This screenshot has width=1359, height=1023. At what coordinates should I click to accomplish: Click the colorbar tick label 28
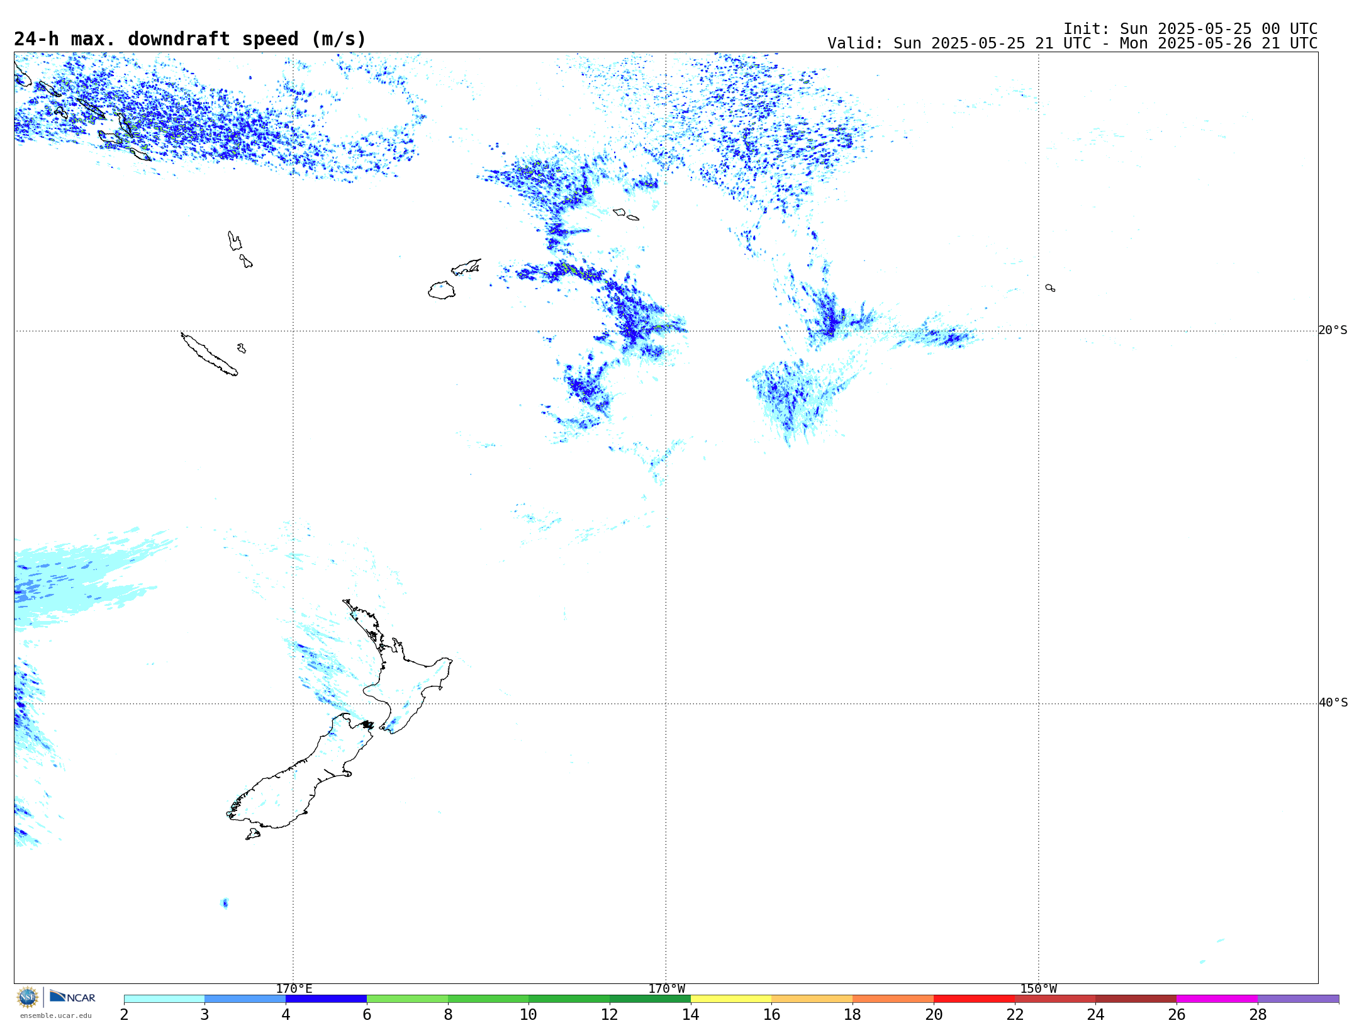[x=1258, y=1014]
